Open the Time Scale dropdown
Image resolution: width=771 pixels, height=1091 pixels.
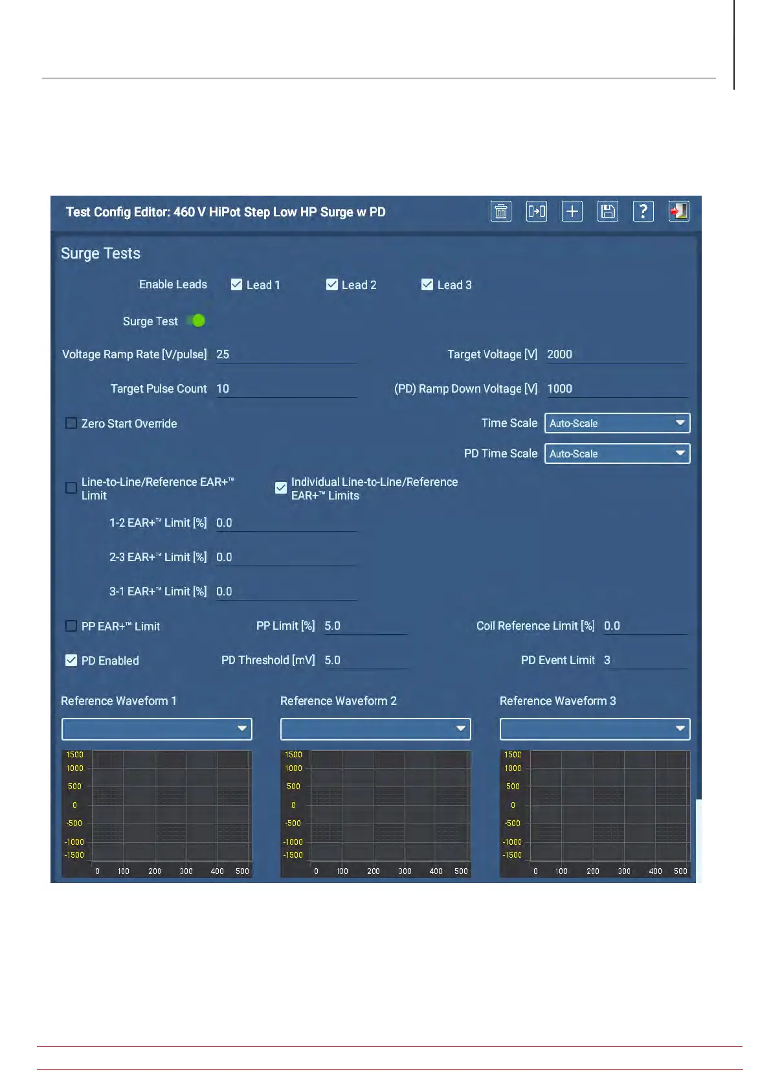(618, 423)
